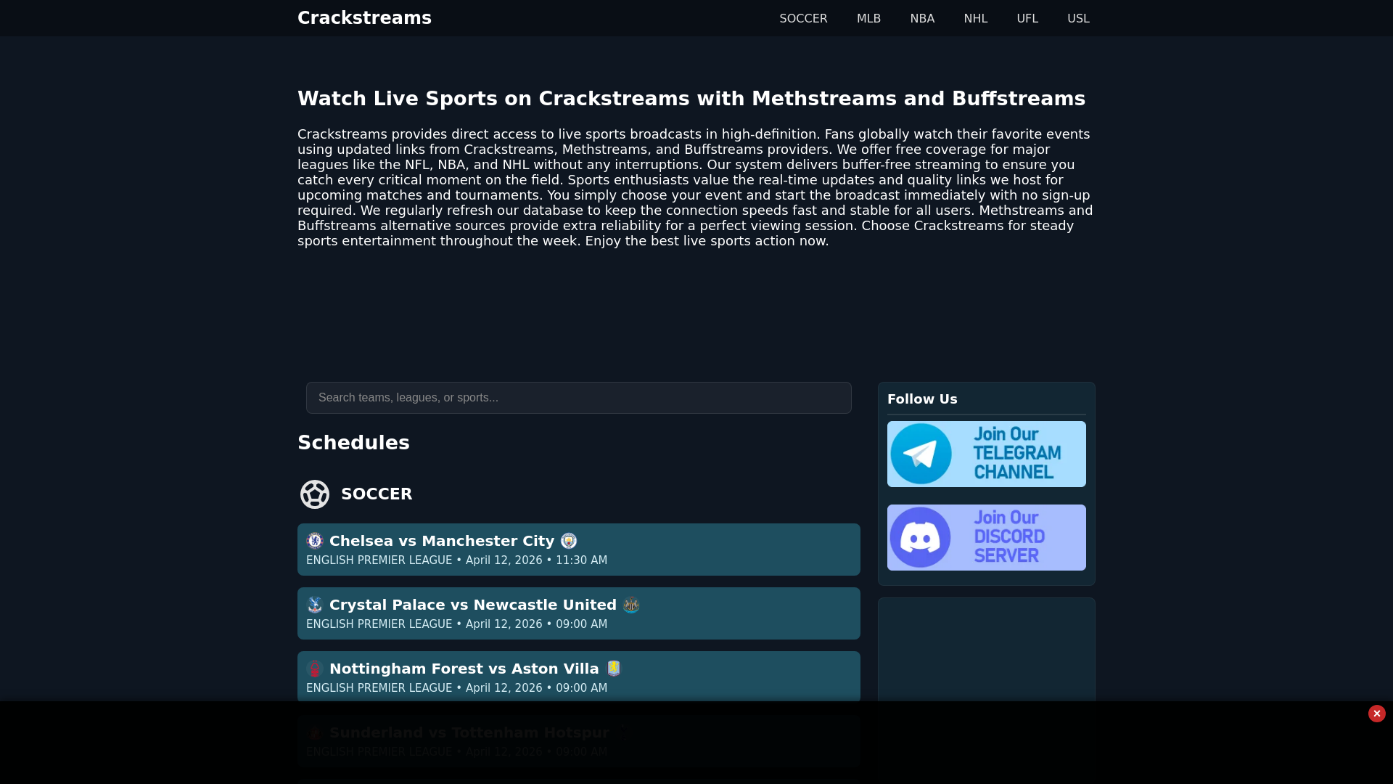Viewport: 1393px width, 784px height.
Task: Open the USL nav menu item
Action: point(1078,18)
